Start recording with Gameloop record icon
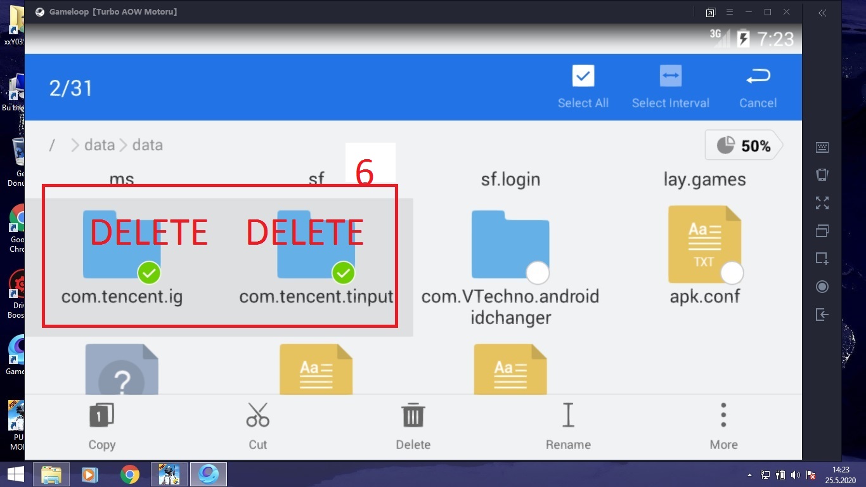This screenshot has width=866, height=487. [822, 287]
